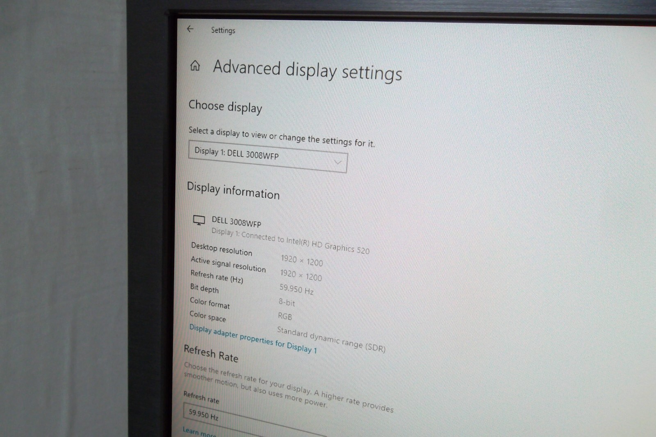Click the Bit depth label
The height and width of the screenshot is (437, 656).
coord(204,288)
